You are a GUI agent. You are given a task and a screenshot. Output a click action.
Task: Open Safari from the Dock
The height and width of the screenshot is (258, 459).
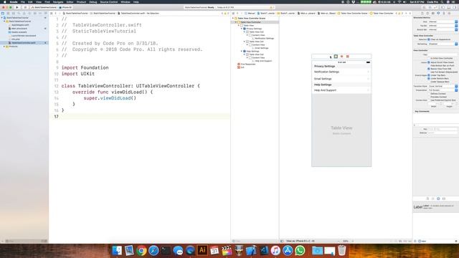pos(153,251)
